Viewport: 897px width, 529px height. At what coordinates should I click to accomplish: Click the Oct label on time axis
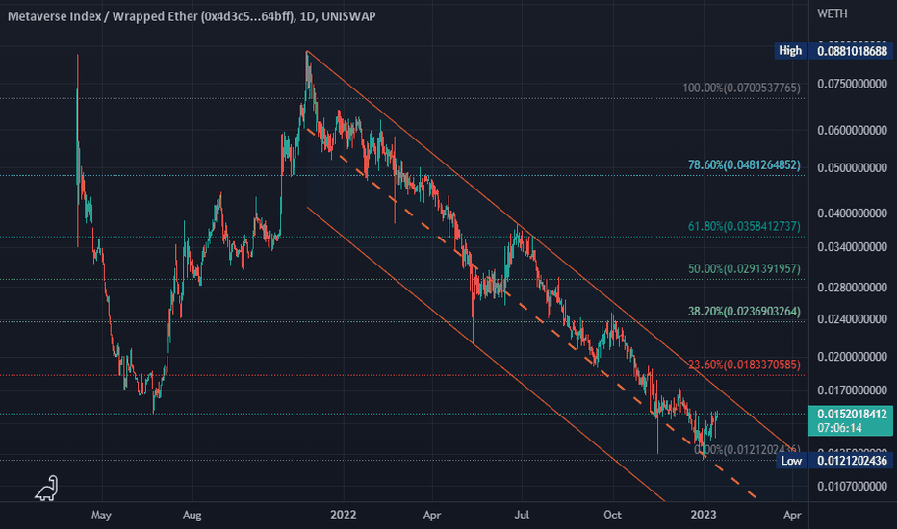pos(612,516)
